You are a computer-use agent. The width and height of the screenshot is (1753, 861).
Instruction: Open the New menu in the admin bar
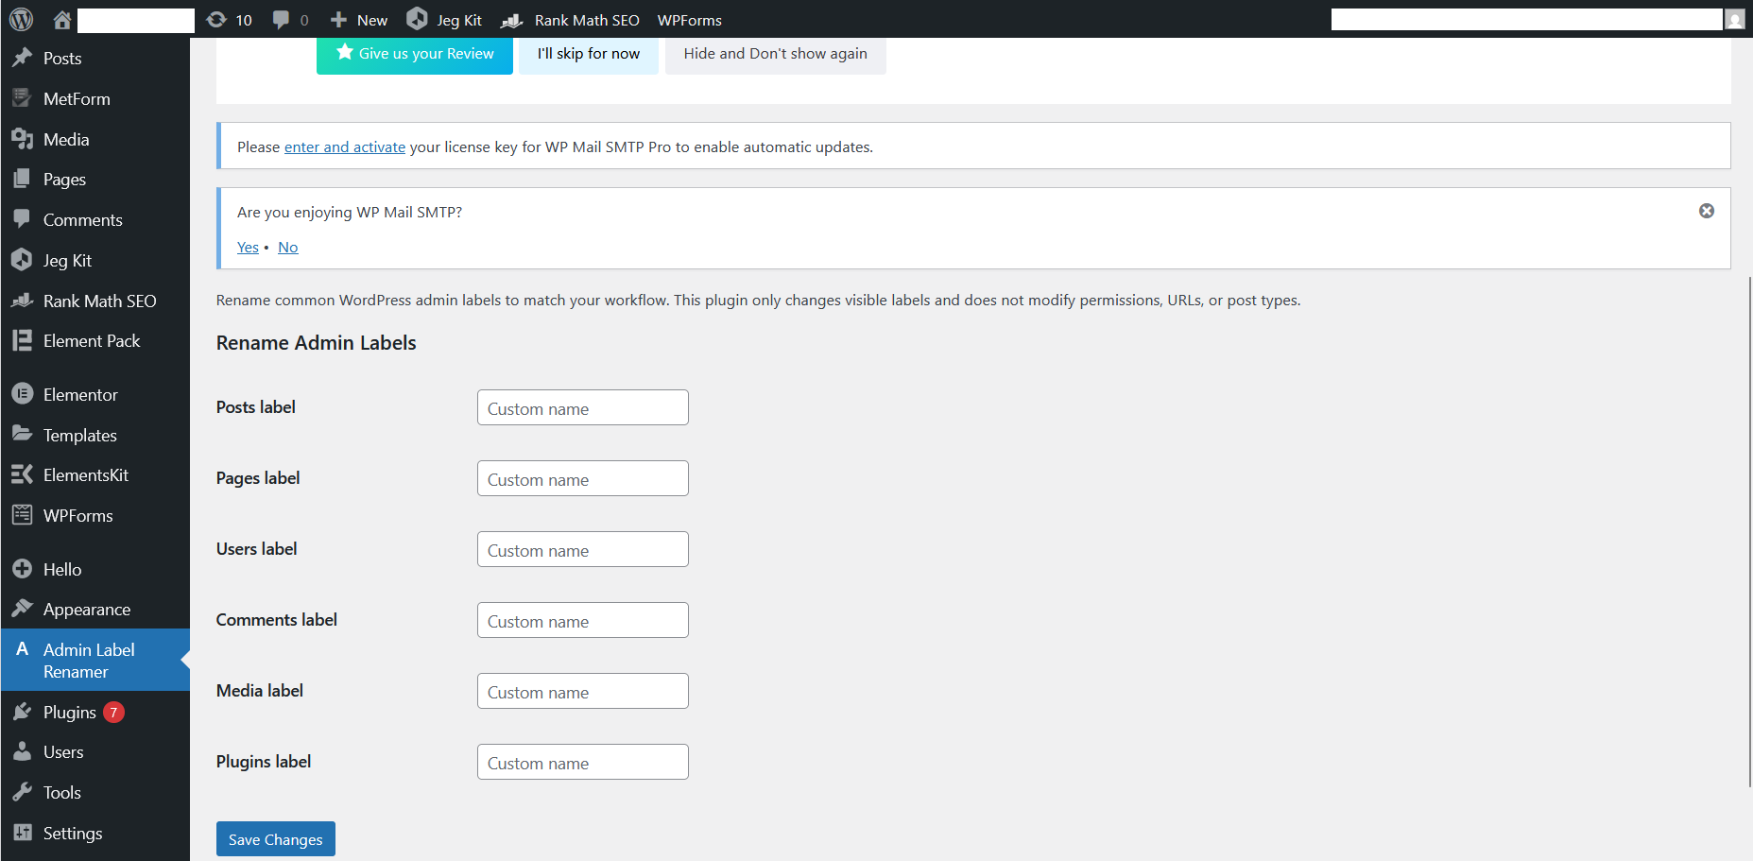358,19
